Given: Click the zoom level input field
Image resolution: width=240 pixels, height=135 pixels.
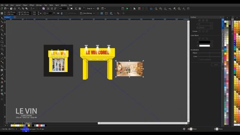Looking at the screenshot, I should click(63, 9).
